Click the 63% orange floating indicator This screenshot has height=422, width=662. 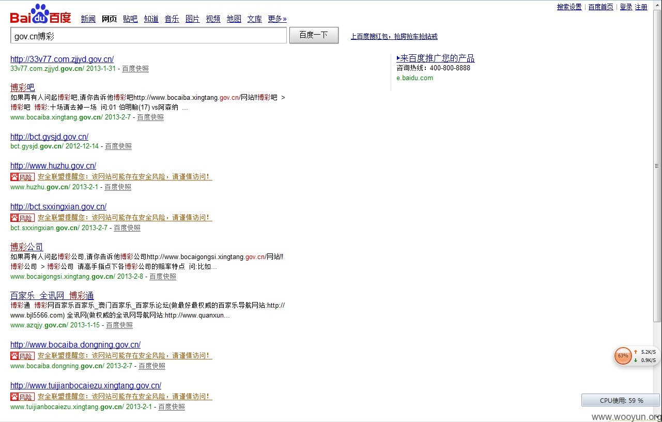[623, 356]
